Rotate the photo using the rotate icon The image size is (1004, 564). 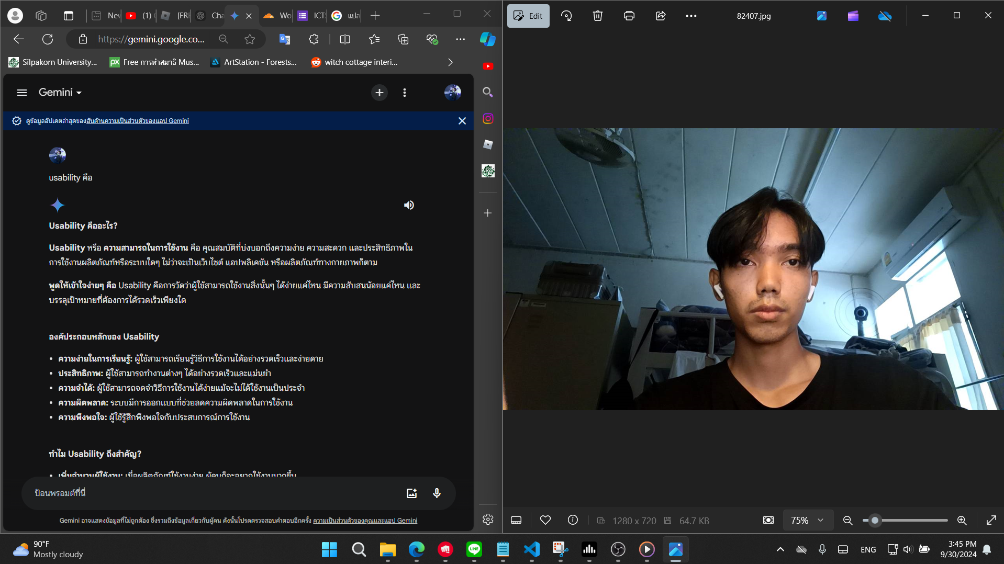[566, 16]
